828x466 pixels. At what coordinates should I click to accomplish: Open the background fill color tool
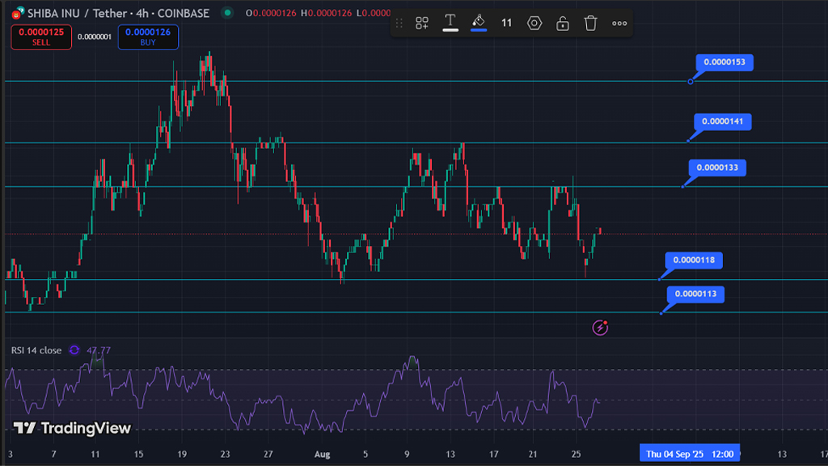pos(479,23)
